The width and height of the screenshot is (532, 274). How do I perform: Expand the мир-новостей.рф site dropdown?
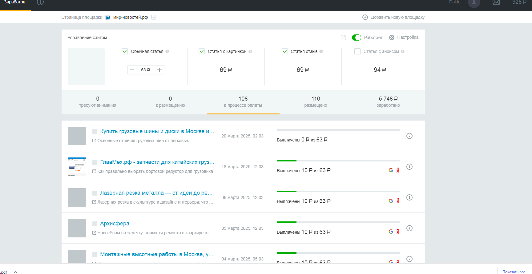point(154,17)
